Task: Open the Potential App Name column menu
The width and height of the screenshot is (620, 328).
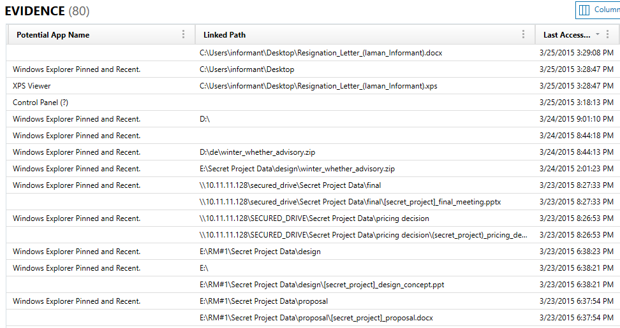Action: [184, 34]
